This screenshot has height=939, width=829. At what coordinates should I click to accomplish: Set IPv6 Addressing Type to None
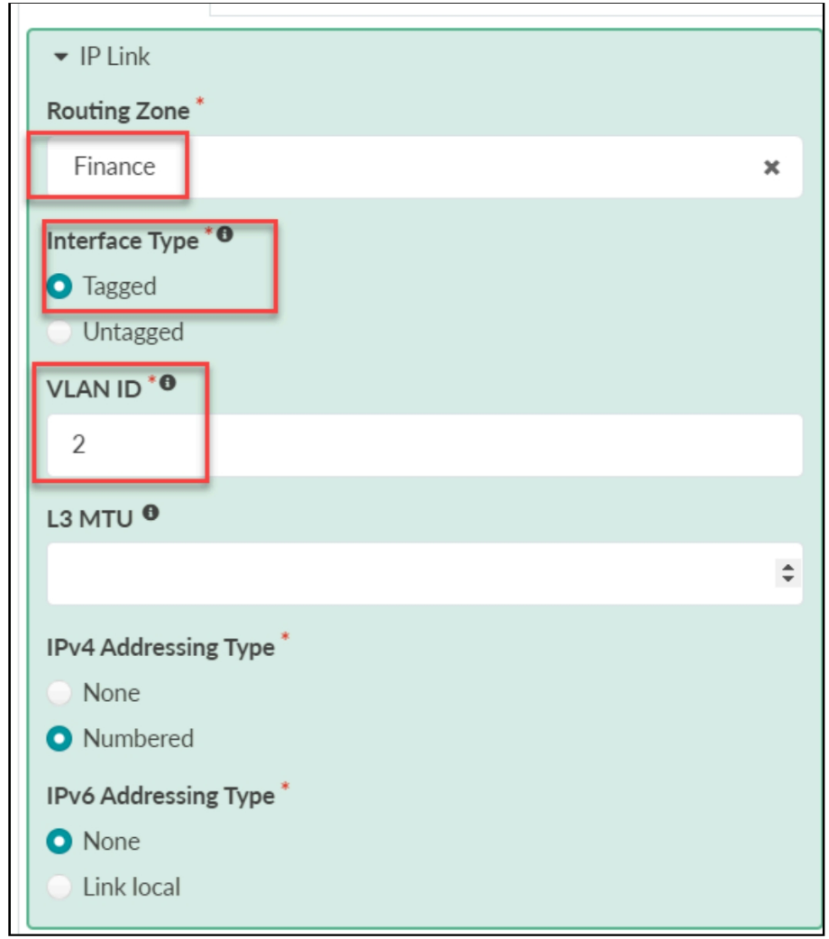[60, 842]
